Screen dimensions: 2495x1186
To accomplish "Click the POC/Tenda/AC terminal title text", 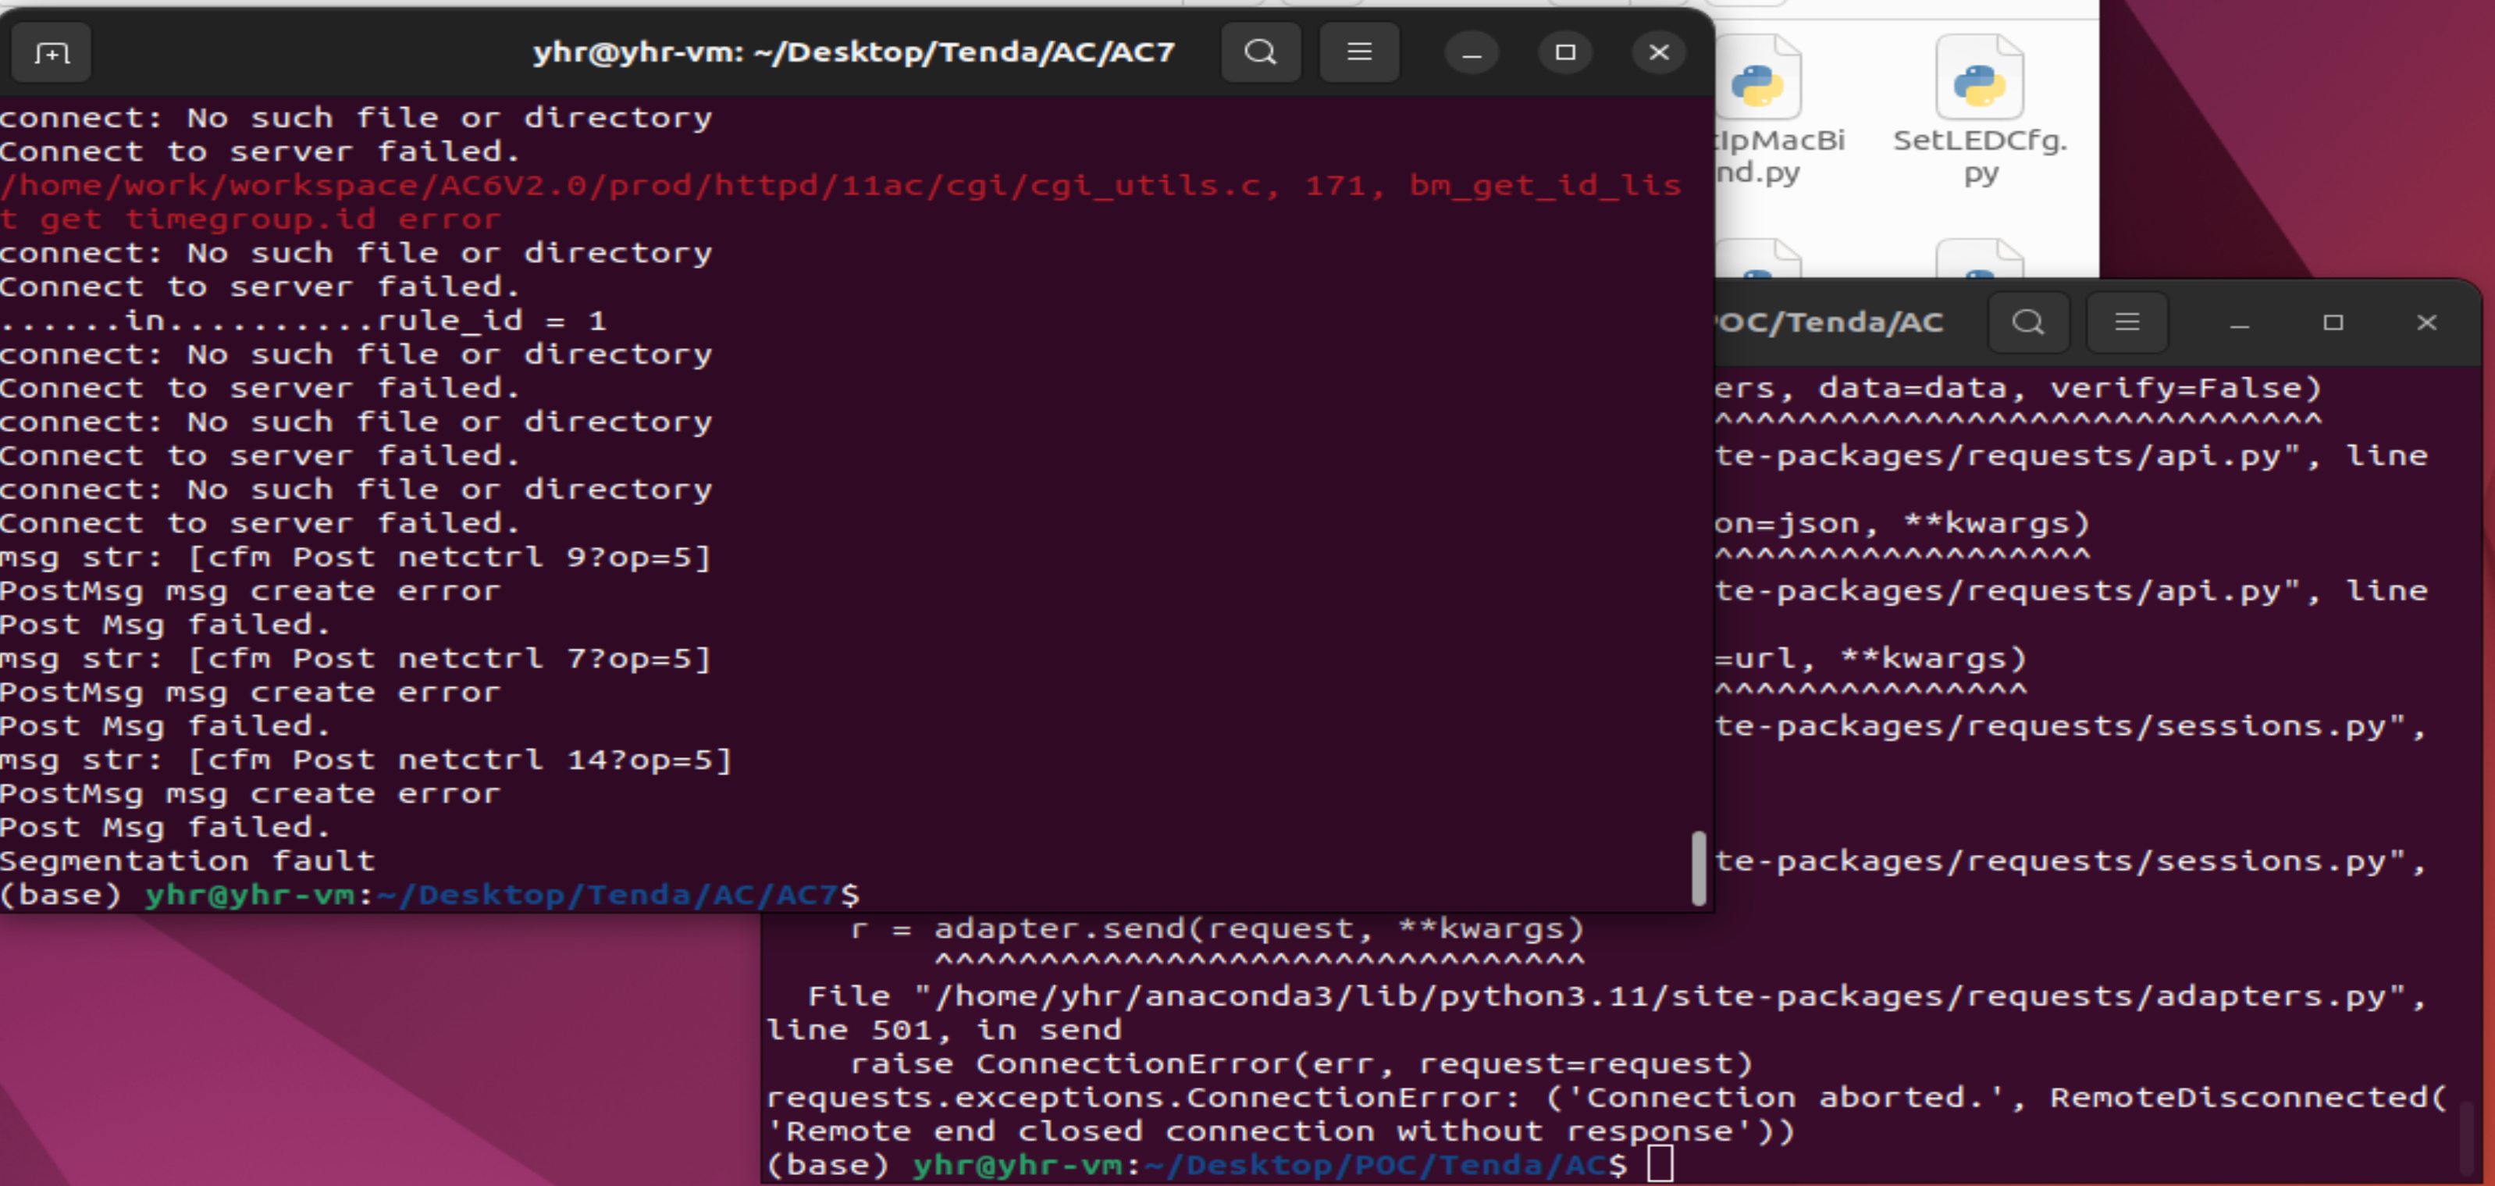I will (1828, 322).
